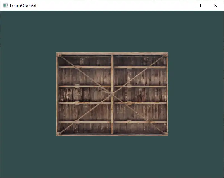Click the LearnOpenGL title text

pyautogui.click(x=23, y=5)
